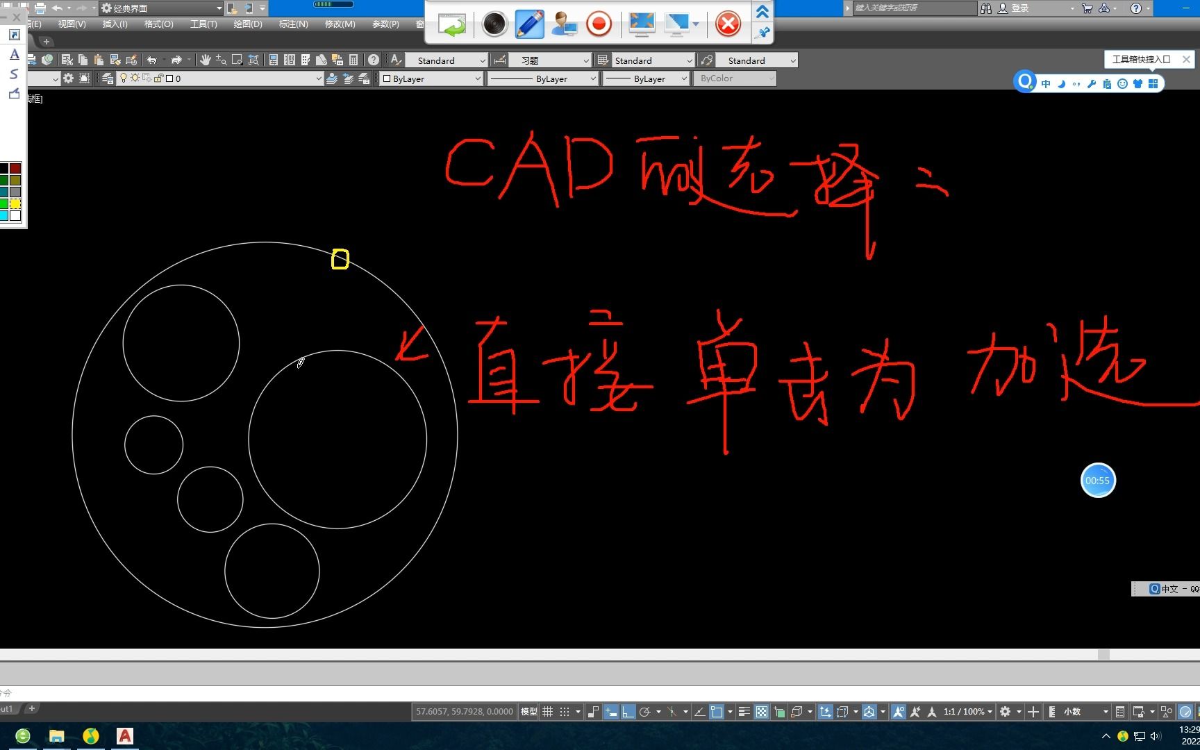Open the multileader style Standard dropdown
This screenshot has width=1200, height=750.
[756, 60]
